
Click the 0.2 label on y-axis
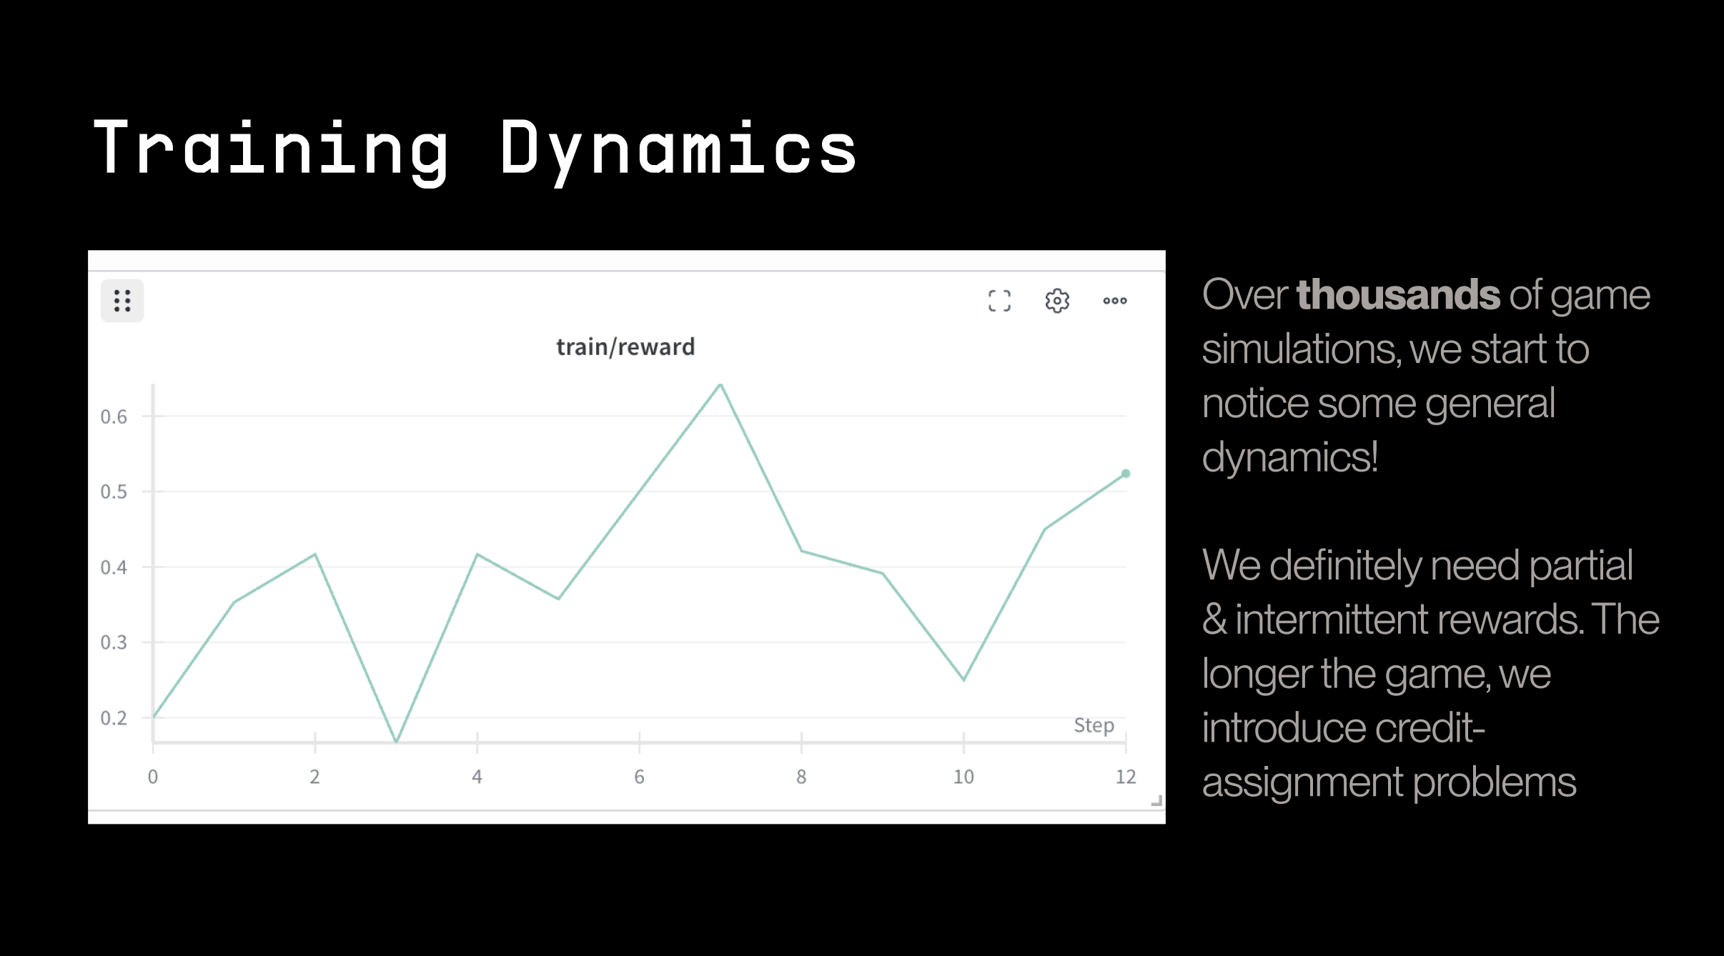click(114, 718)
